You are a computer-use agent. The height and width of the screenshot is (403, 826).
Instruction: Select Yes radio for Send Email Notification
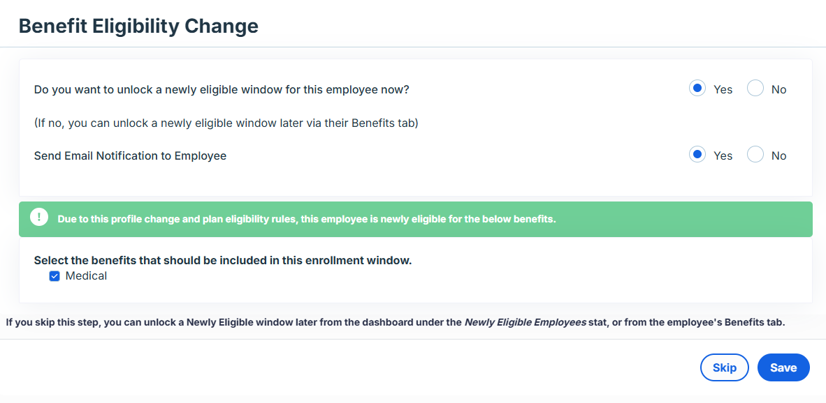697,155
